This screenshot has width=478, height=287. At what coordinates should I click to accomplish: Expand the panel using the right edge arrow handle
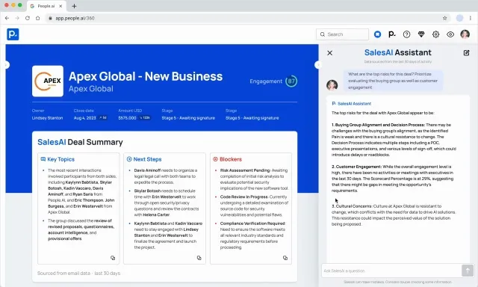tap(318, 65)
